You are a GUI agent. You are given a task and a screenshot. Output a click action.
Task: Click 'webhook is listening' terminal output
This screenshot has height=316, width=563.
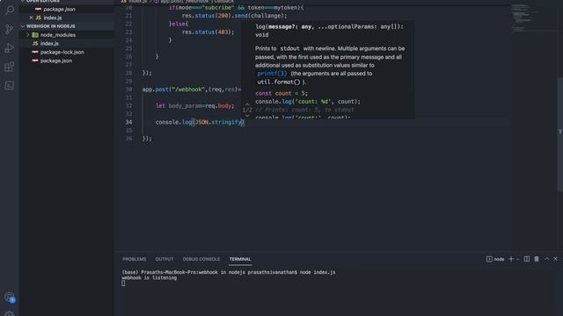click(x=150, y=277)
